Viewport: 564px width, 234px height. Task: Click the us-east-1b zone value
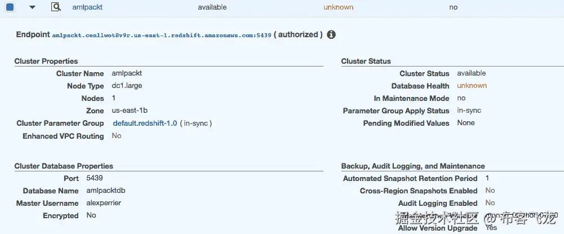click(130, 111)
